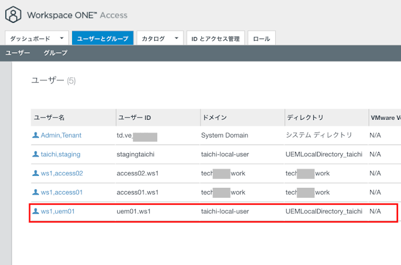Select the ユーザーとグループ tab
Viewport: 401px width, 265px height.
[x=103, y=38]
